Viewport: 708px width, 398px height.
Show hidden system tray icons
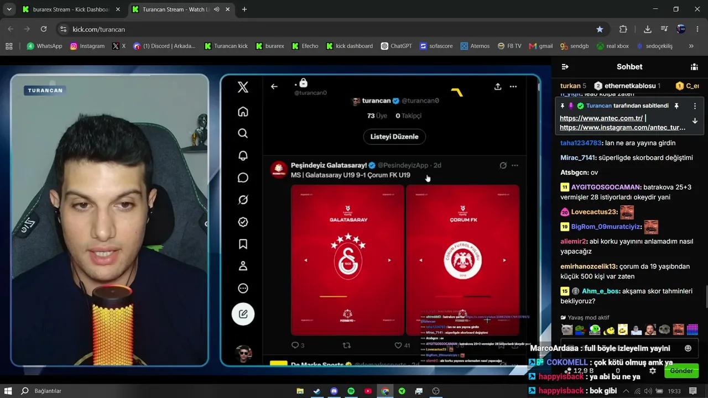(x=626, y=391)
